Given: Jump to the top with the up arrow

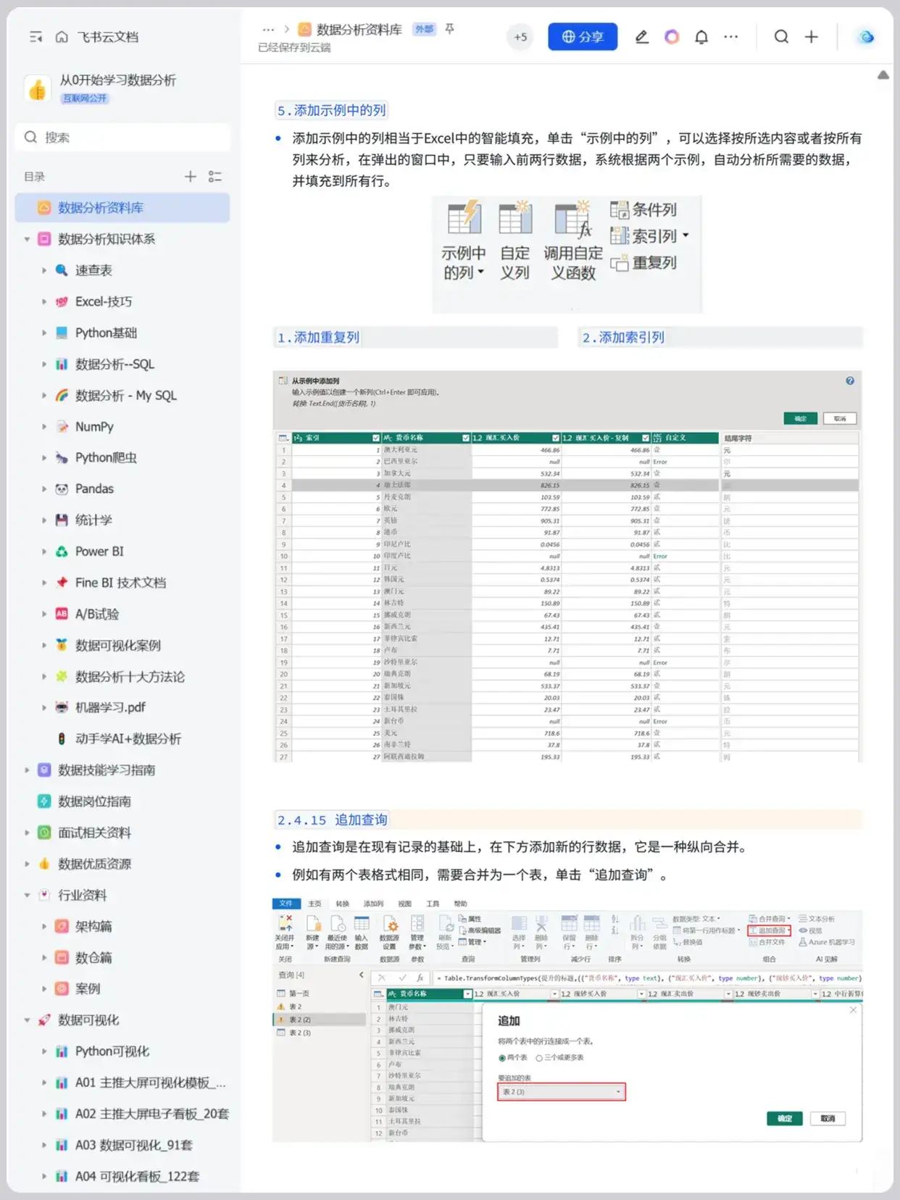Looking at the screenshot, I should pos(883,75).
